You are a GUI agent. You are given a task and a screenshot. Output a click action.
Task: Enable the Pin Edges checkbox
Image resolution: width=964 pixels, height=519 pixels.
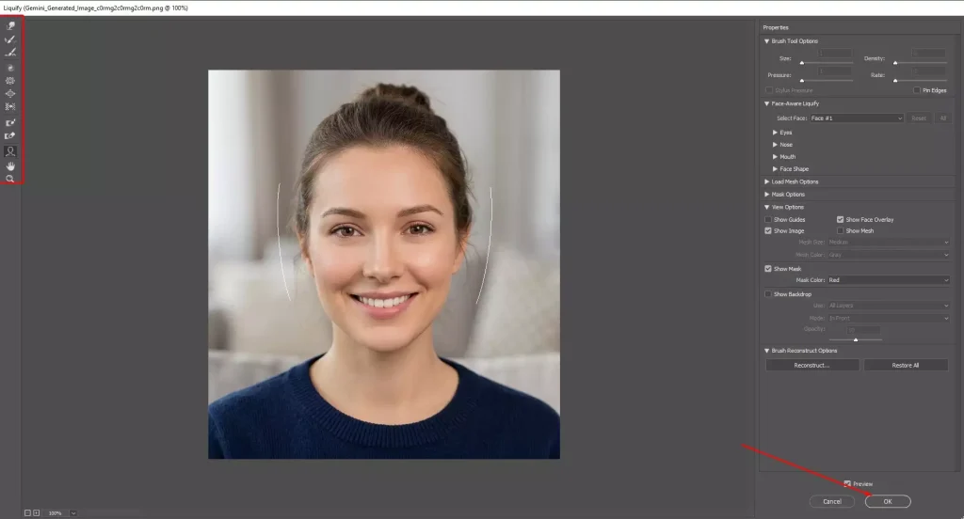tap(917, 90)
